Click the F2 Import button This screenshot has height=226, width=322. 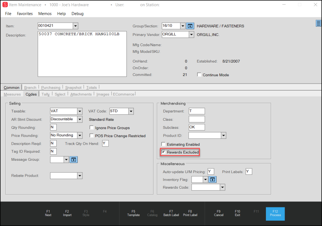click(x=67, y=213)
